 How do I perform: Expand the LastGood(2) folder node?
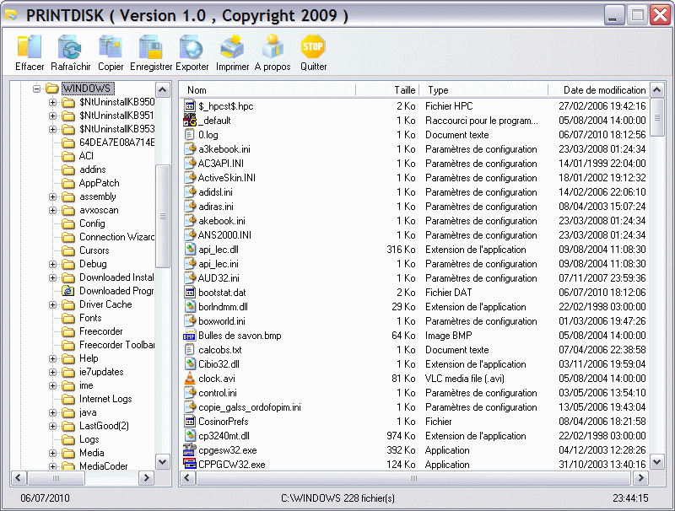click(x=52, y=427)
